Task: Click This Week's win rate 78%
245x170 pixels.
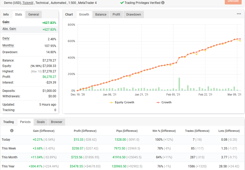Action: click(160, 148)
